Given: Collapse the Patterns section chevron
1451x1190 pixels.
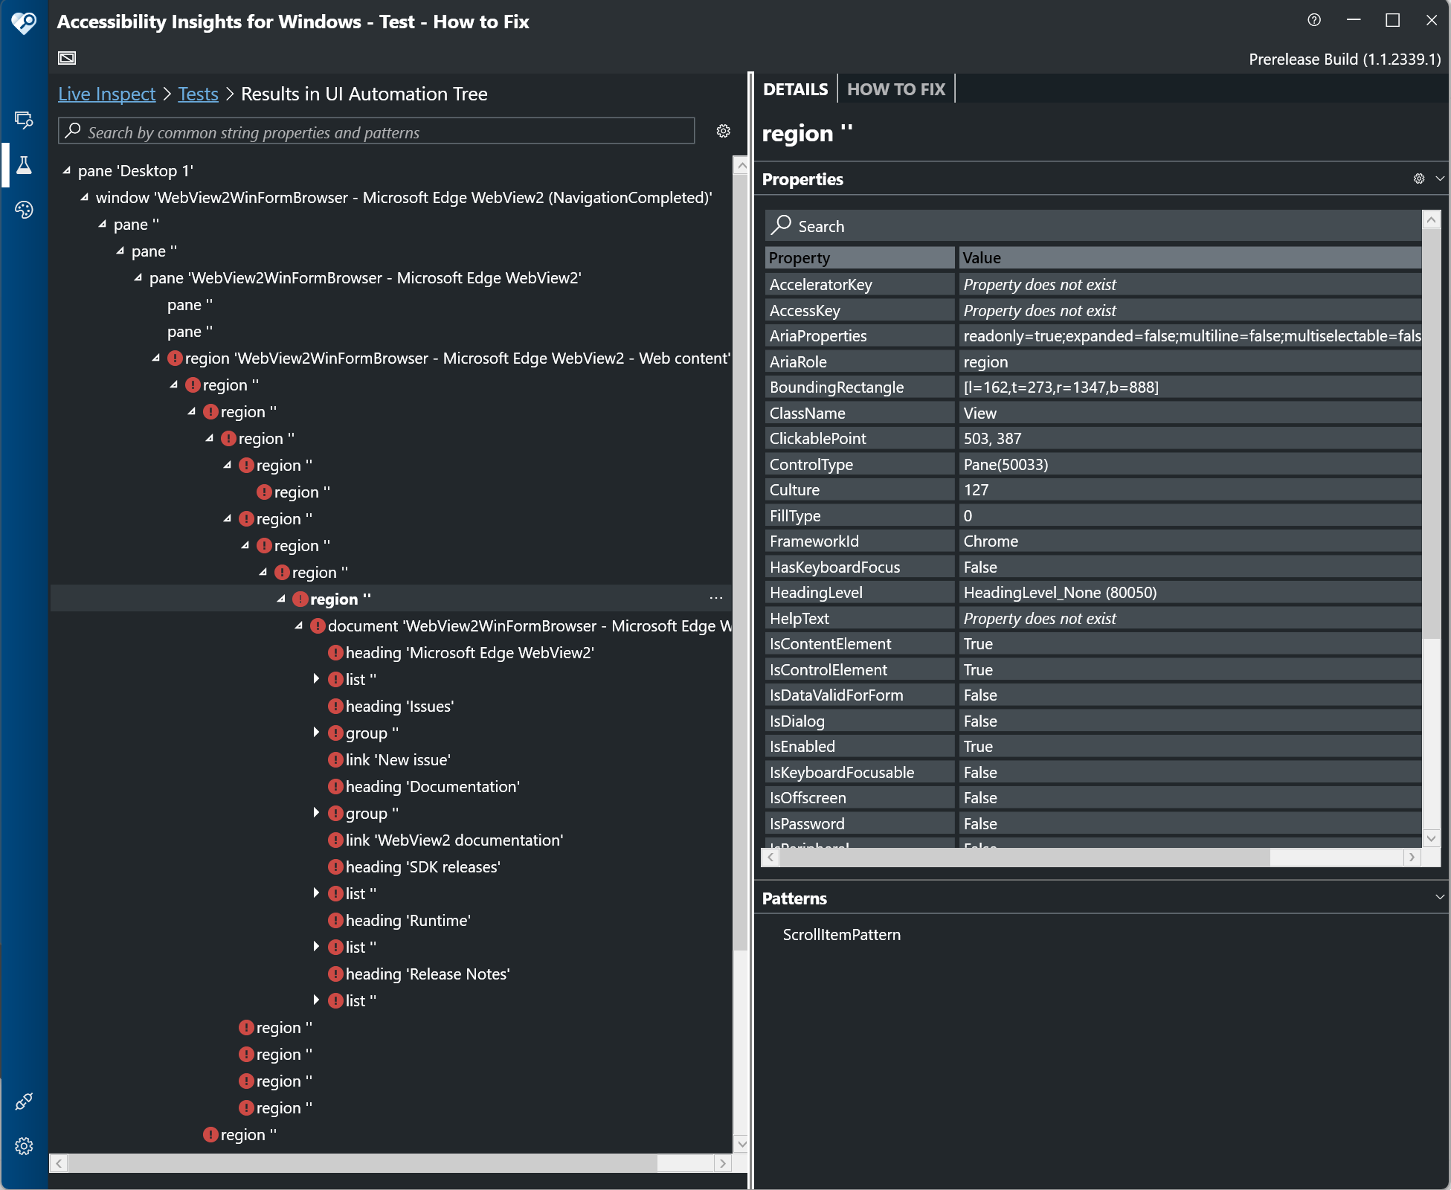Looking at the screenshot, I should pos(1440,898).
